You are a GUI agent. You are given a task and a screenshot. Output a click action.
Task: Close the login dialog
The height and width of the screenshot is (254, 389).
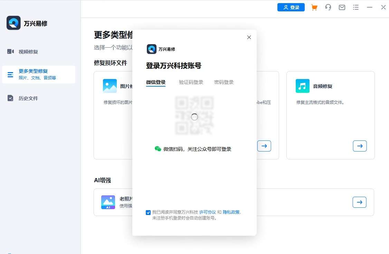click(x=249, y=37)
